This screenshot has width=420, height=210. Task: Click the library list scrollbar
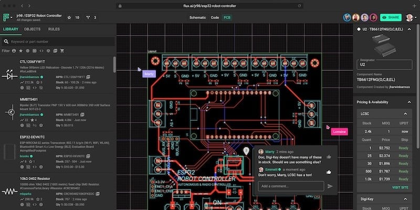tap(114, 64)
